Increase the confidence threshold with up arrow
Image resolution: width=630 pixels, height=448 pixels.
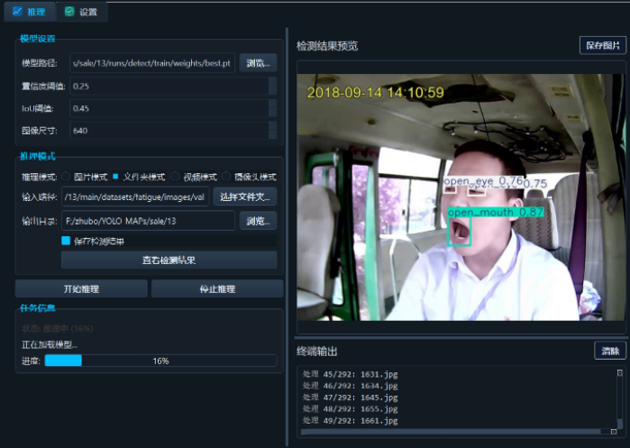(273, 81)
